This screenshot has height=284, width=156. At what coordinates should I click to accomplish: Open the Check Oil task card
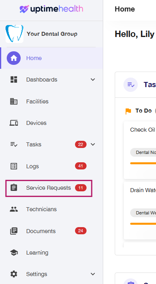point(140,150)
